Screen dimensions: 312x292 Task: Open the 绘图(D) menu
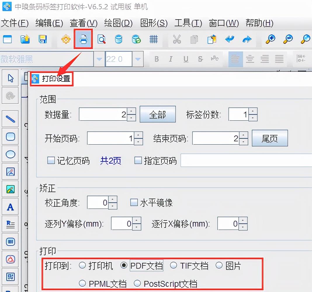[x=118, y=23]
